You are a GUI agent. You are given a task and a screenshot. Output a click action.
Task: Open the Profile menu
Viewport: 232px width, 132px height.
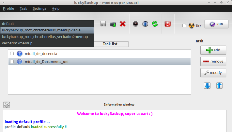[9, 8]
